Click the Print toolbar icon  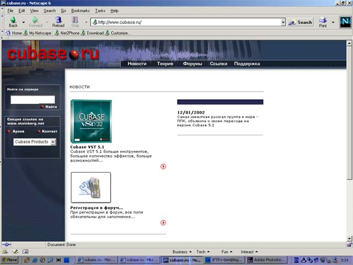tap(323, 22)
